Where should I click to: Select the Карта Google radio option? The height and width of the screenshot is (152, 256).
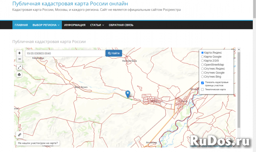click(202, 57)
